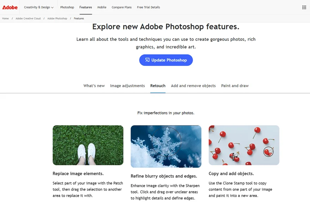The width and height of the screenshot is (310, 205).
Task: Open the apps grid icon
Action: [304, 7]
